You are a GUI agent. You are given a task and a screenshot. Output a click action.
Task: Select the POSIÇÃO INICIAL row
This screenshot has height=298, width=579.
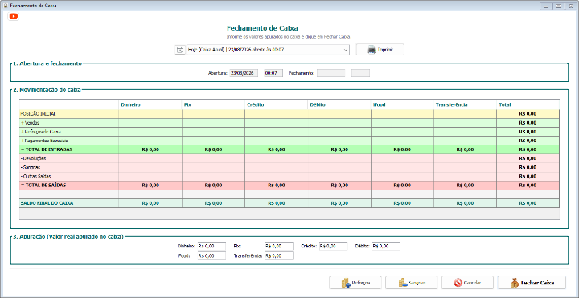[289, 114]
